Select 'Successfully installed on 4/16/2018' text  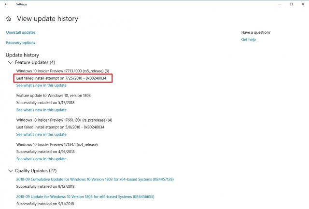pos(45,152)
